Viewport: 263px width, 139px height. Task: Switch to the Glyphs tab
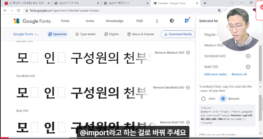click(x=112, y=34)
